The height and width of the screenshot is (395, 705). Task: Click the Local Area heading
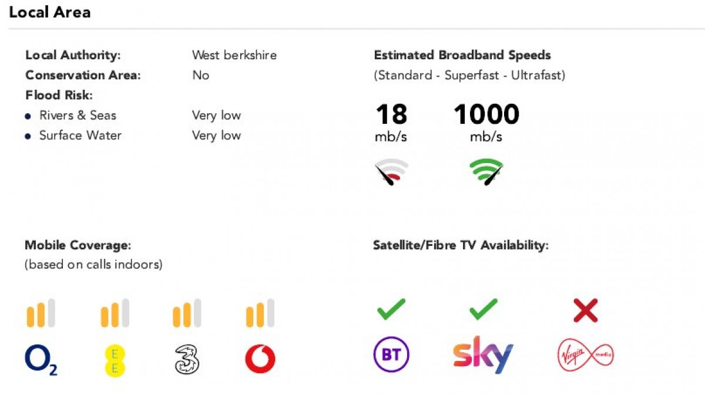[x=50, y=12]
